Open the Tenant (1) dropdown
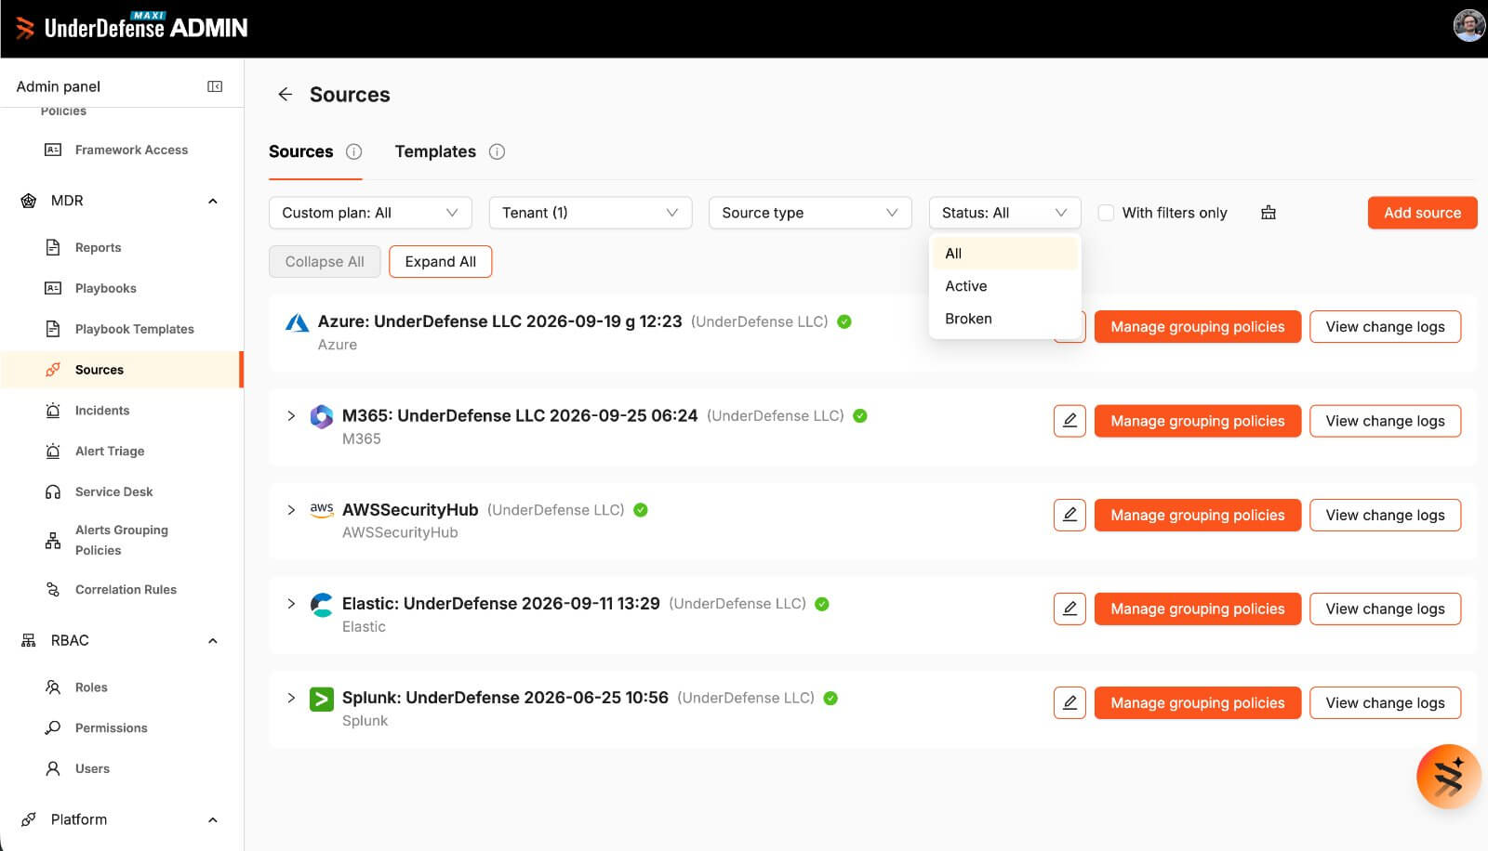This screenshot has width=1488, height=851. click(x=591, y=213)
